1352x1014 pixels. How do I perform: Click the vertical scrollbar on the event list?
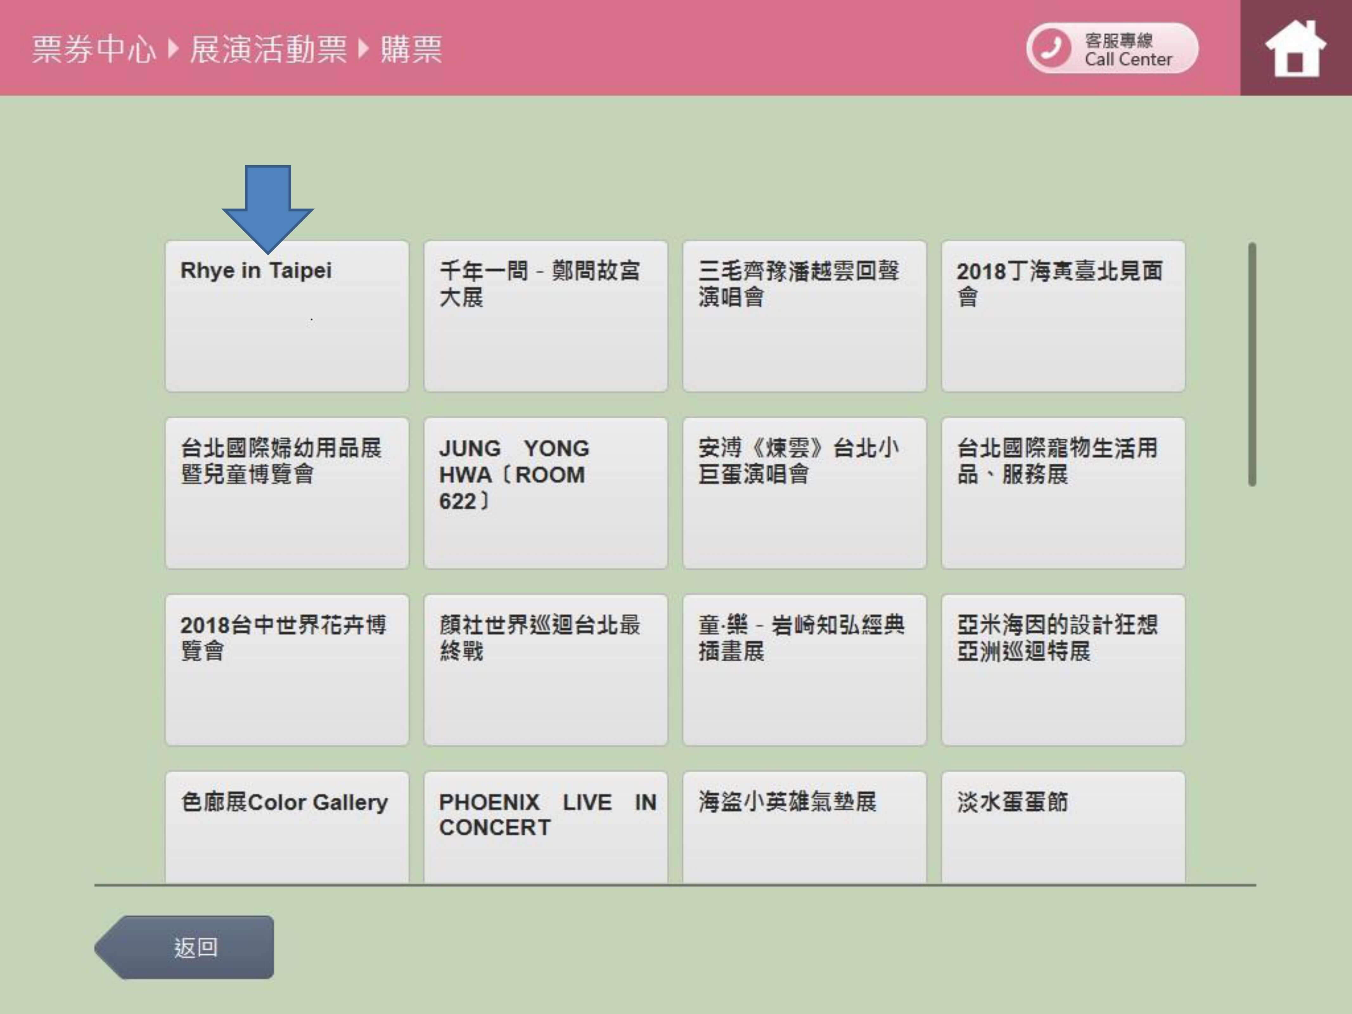coord(1252,364)
